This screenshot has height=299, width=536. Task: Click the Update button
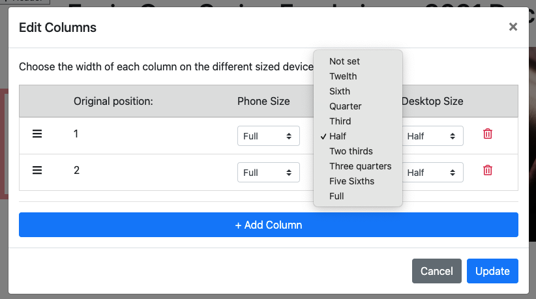(x=492, y=271)
